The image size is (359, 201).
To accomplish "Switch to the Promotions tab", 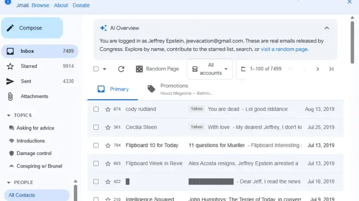I will click(x=180, y=89).
